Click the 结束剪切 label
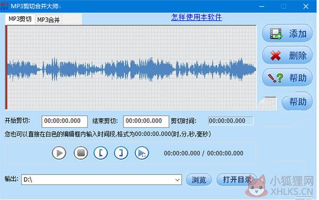Screen dimensions: 319x200 click(x=105, y=121)
